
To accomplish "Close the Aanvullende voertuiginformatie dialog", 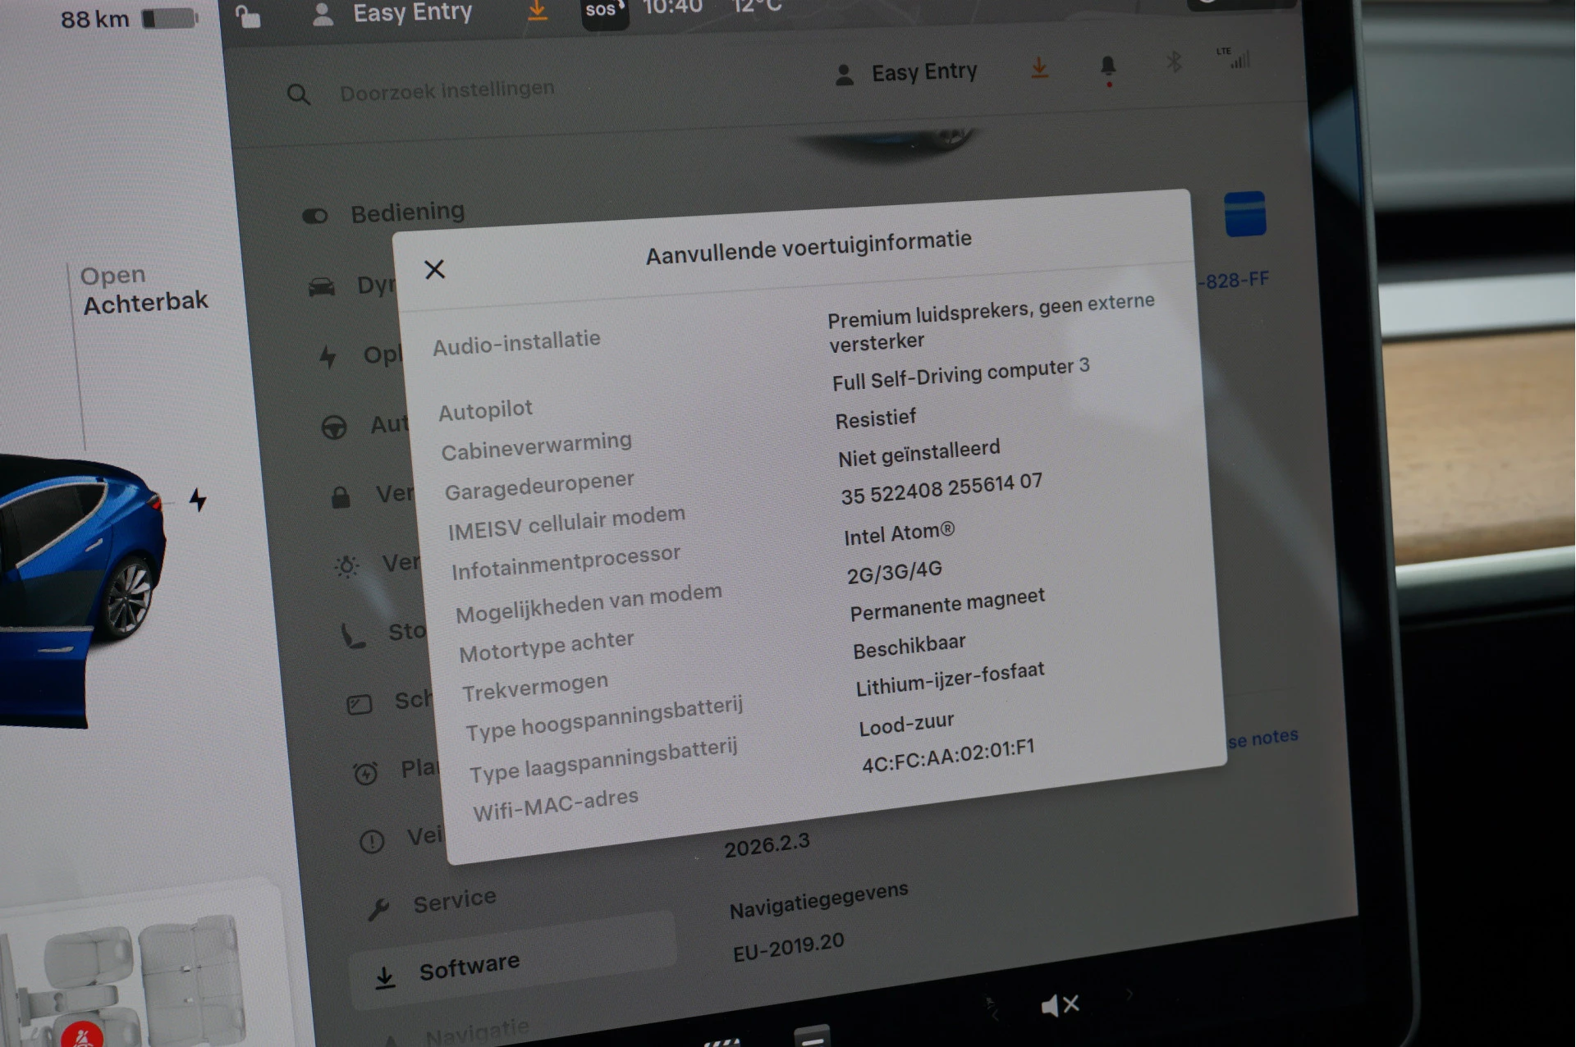I will 434,269.
